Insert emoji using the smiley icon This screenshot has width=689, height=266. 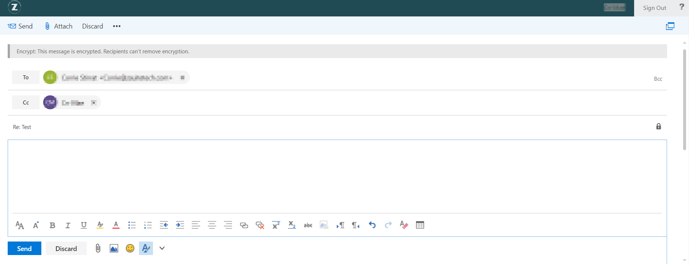coord(130,248)
